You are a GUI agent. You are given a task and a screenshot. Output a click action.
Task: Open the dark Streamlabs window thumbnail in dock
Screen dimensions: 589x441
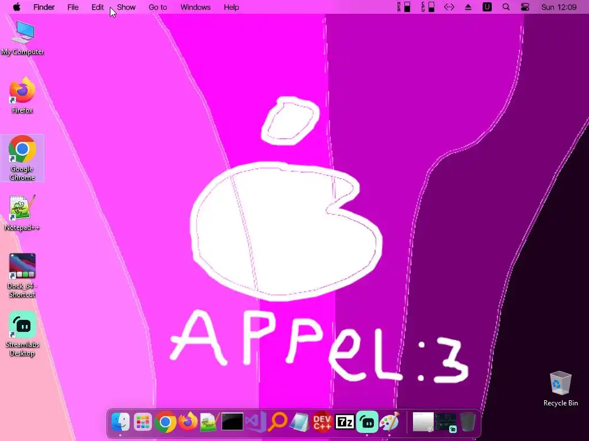pos(446,423)
